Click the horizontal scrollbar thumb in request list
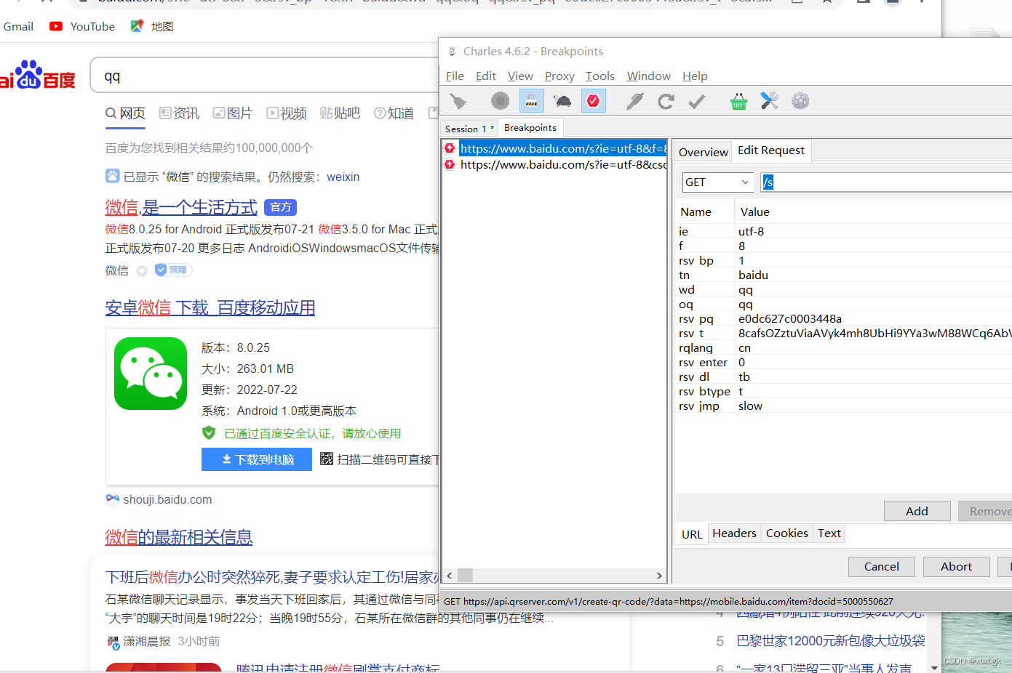This screenshot has height=673, width=1012. click(x=465, y=576)
